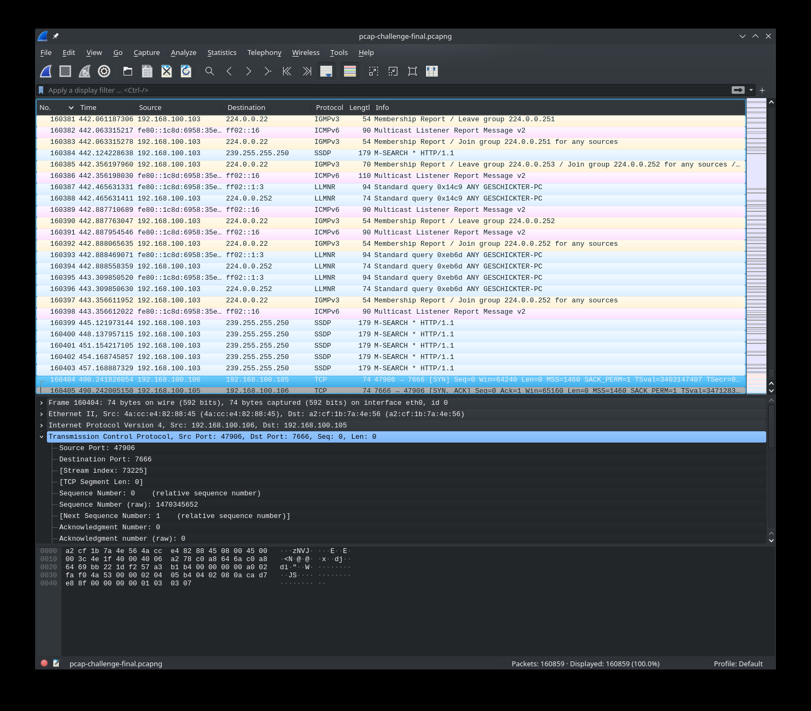This screenshot has width=811, height=711.
Task: Jump to the first packet
Action: [x=287, y=71]
